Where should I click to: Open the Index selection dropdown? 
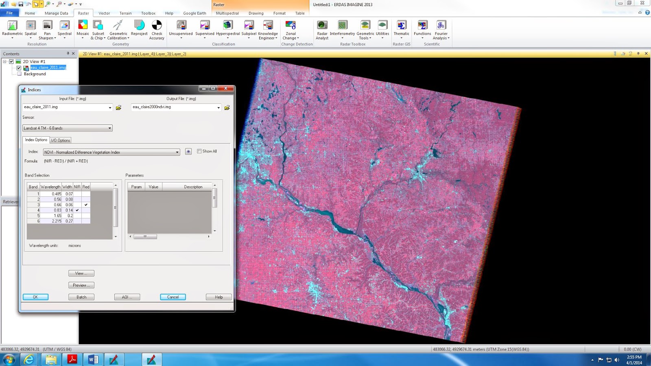(x=177, y=152)
